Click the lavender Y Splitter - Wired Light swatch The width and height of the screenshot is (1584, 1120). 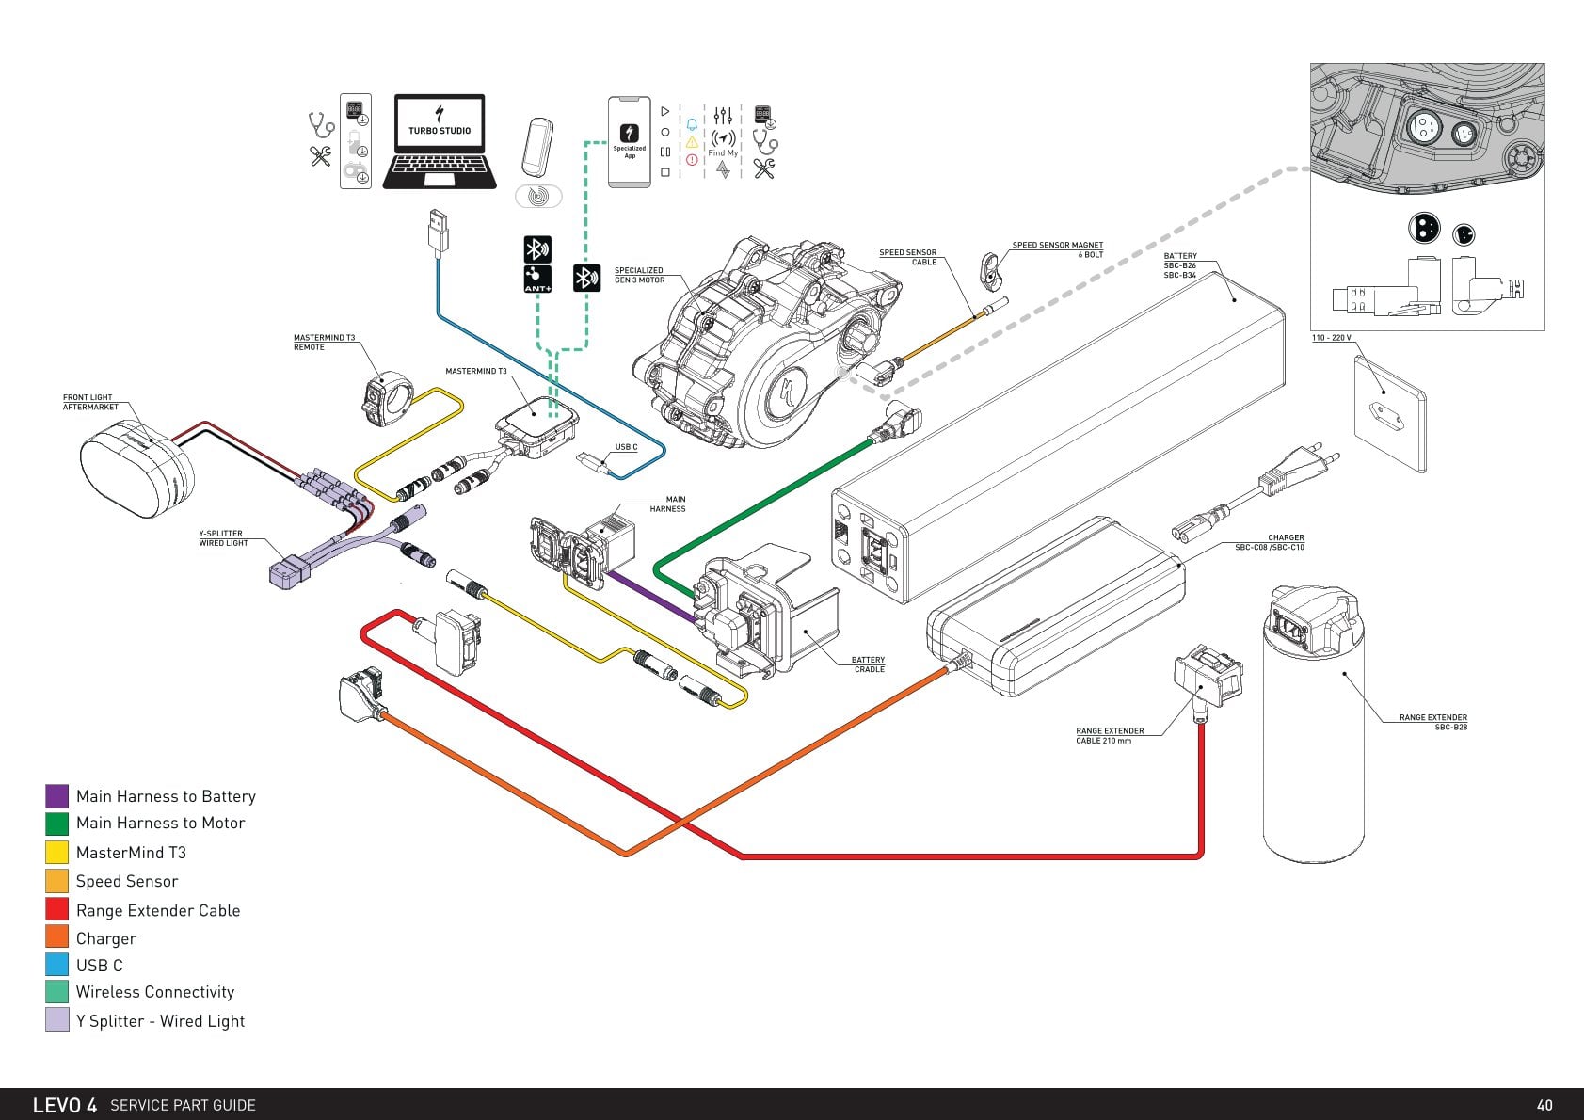point(56,1020)
